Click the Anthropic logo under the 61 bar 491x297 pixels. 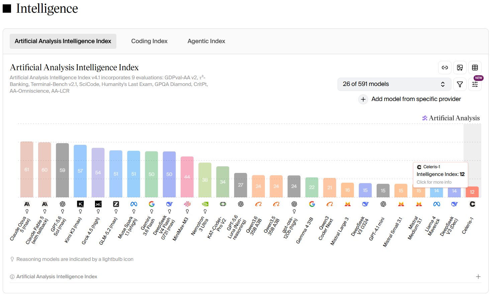[27, 204]
